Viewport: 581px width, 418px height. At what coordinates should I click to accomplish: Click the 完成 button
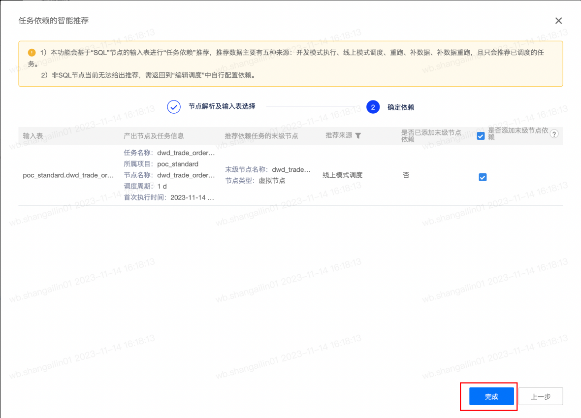(491, 396)
